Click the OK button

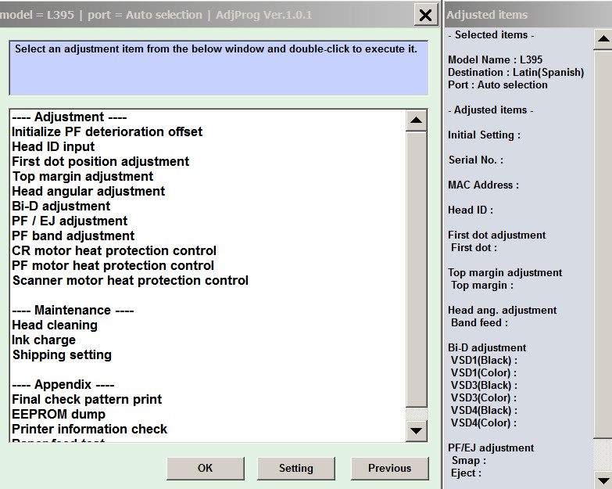tap(206, 468)
